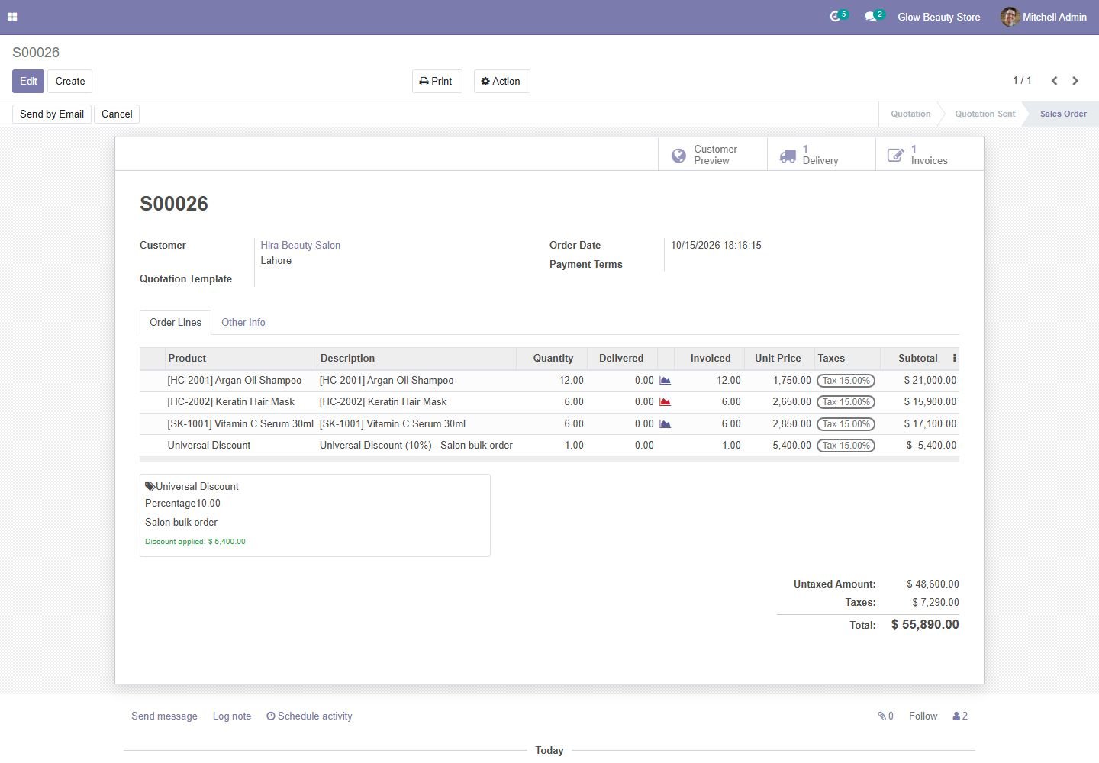Click Send message in chatter
The image size is (1099, 763).
coord(164,716)
